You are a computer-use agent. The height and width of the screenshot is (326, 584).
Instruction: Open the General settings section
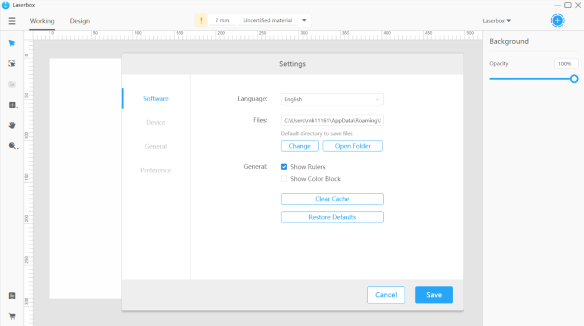156,146
